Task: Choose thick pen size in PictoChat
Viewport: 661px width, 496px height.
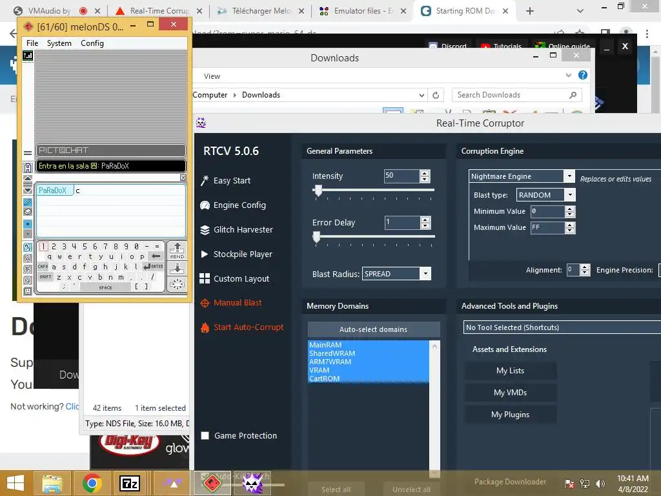Action: click(28, 224)
